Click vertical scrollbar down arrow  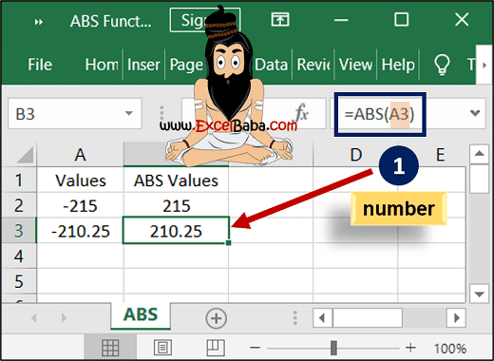pos(479,294)
